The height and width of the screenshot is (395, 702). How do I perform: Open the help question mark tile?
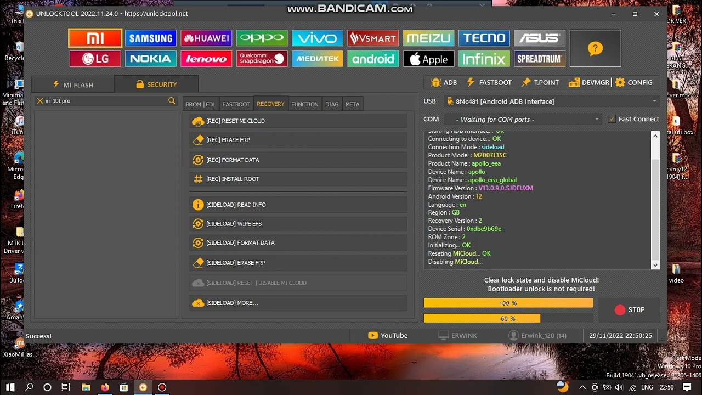(x=595, y=48)
